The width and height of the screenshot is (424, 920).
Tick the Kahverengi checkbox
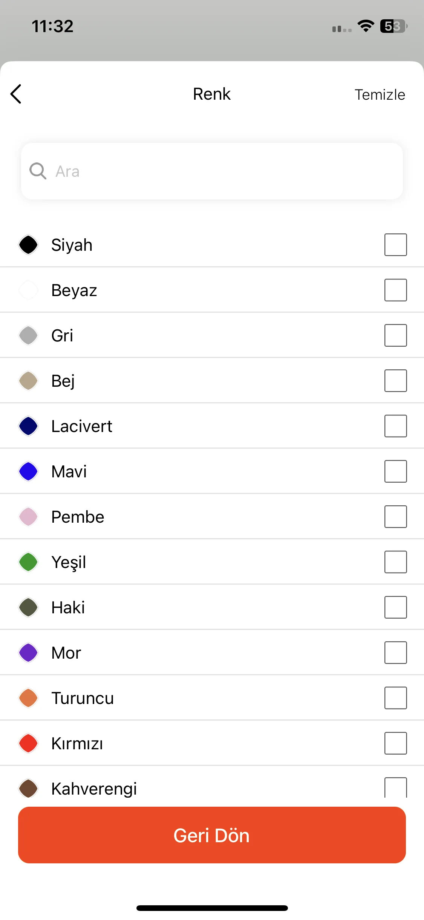click(x=396, y=787)
